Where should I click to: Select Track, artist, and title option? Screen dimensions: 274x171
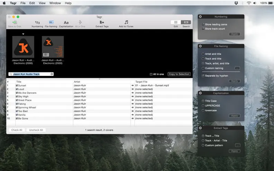click(x=203, y=63)
